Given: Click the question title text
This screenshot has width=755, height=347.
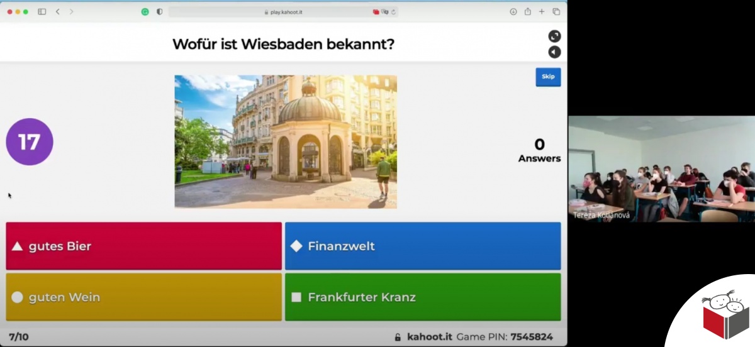Looking at the screenshot, I should click(284, 44).
